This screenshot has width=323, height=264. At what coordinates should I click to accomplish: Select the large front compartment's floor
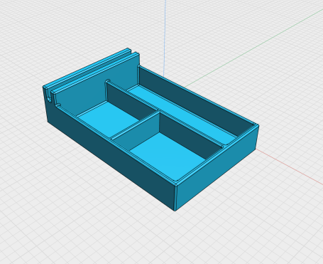tap(167, 155)
